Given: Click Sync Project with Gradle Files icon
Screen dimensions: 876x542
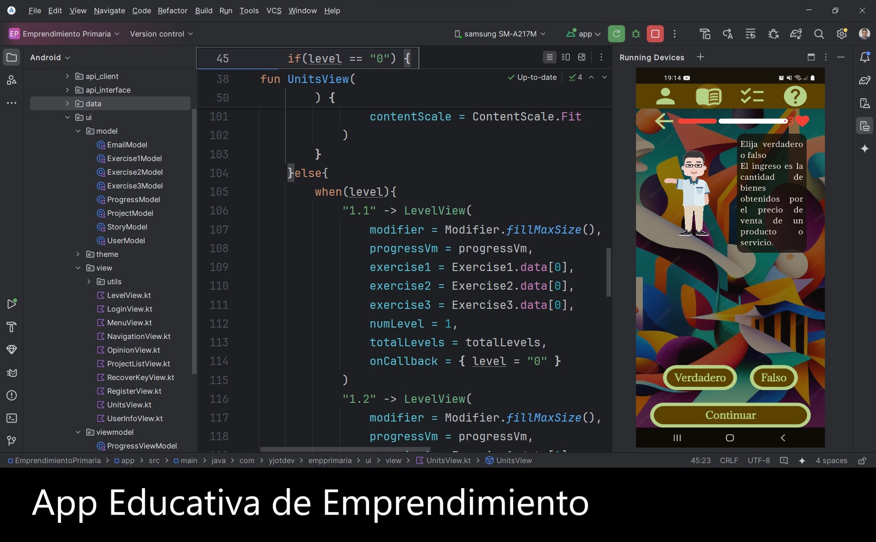Looking at the screenshot, I should tap(796, 34).
